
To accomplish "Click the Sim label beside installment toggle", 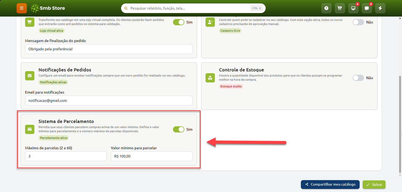I will (x=189, y=129).
